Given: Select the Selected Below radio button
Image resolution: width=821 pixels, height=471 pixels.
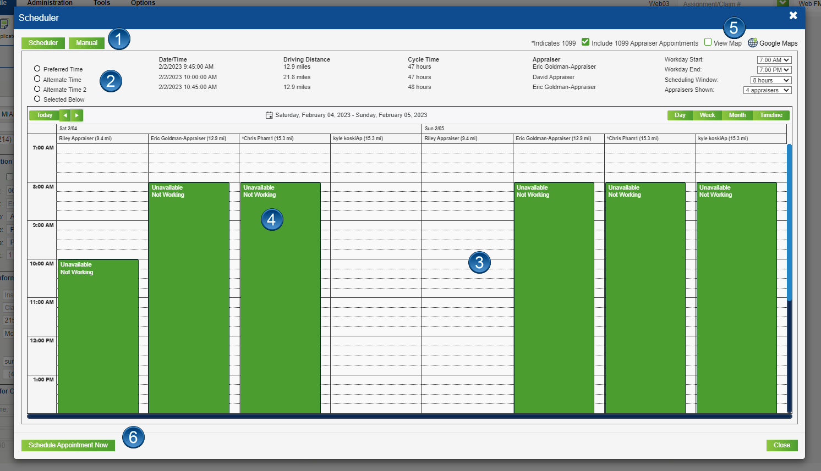Looking at the screenshot, I should coord(37,99).
